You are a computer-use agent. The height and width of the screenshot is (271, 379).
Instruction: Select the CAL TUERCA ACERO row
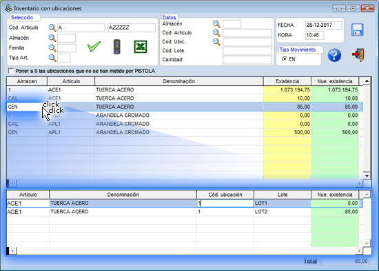(185, 98)
